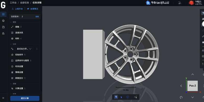Open the 显式动力学 analysis type dropdown
Screen dimensions: 204x102
coord(24,49)
